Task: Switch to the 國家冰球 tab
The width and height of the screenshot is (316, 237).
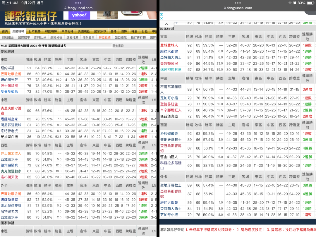Action: coord(100,31)
